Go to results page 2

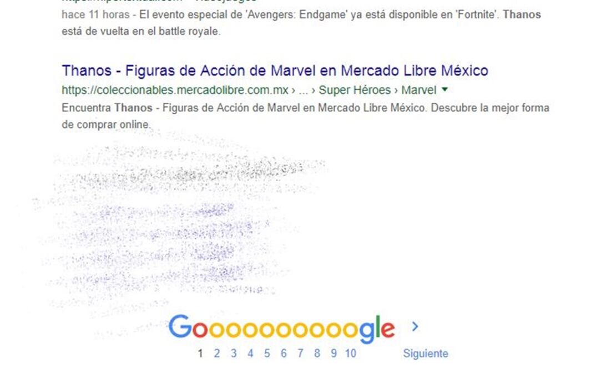click(216, 353)
